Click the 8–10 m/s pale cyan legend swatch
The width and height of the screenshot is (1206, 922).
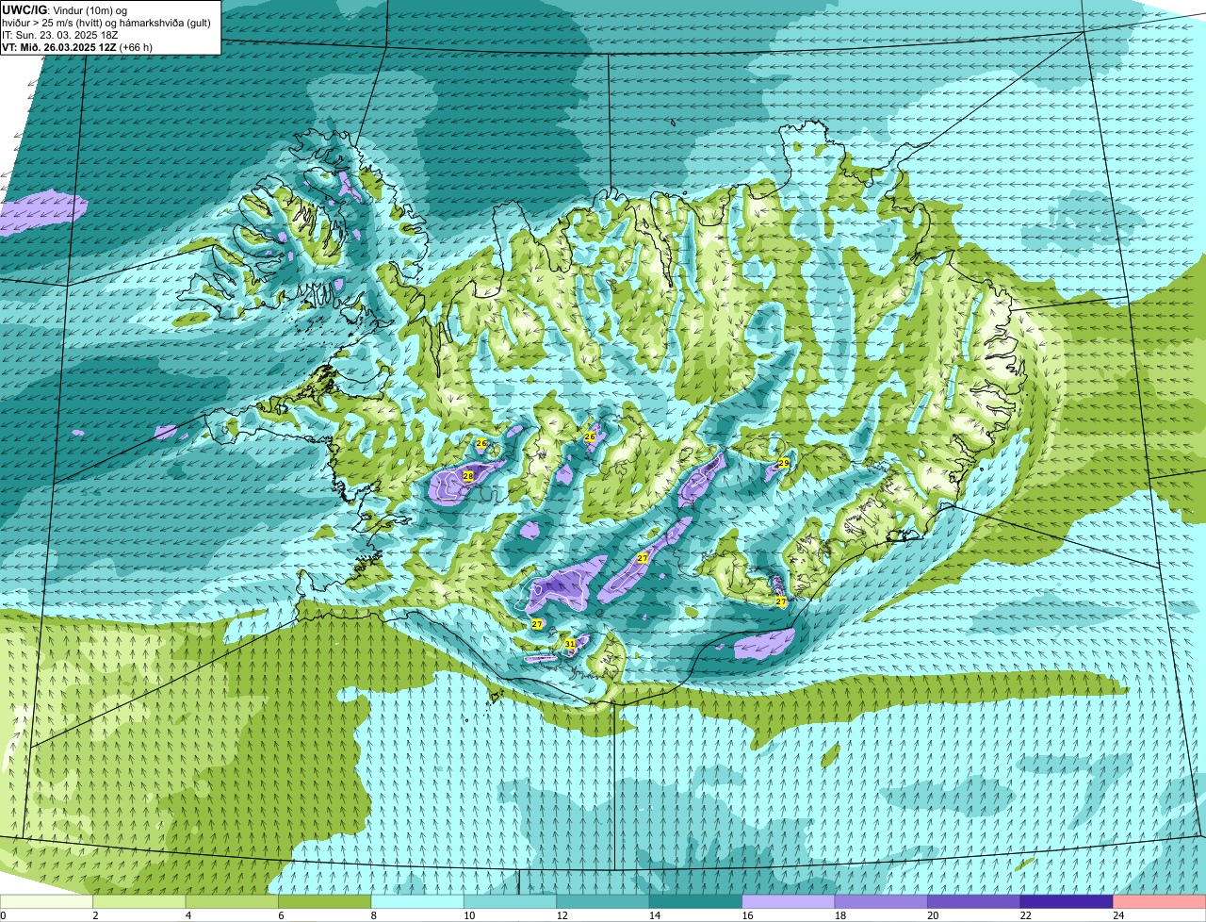pyautogui.click(x=417, y=901)
